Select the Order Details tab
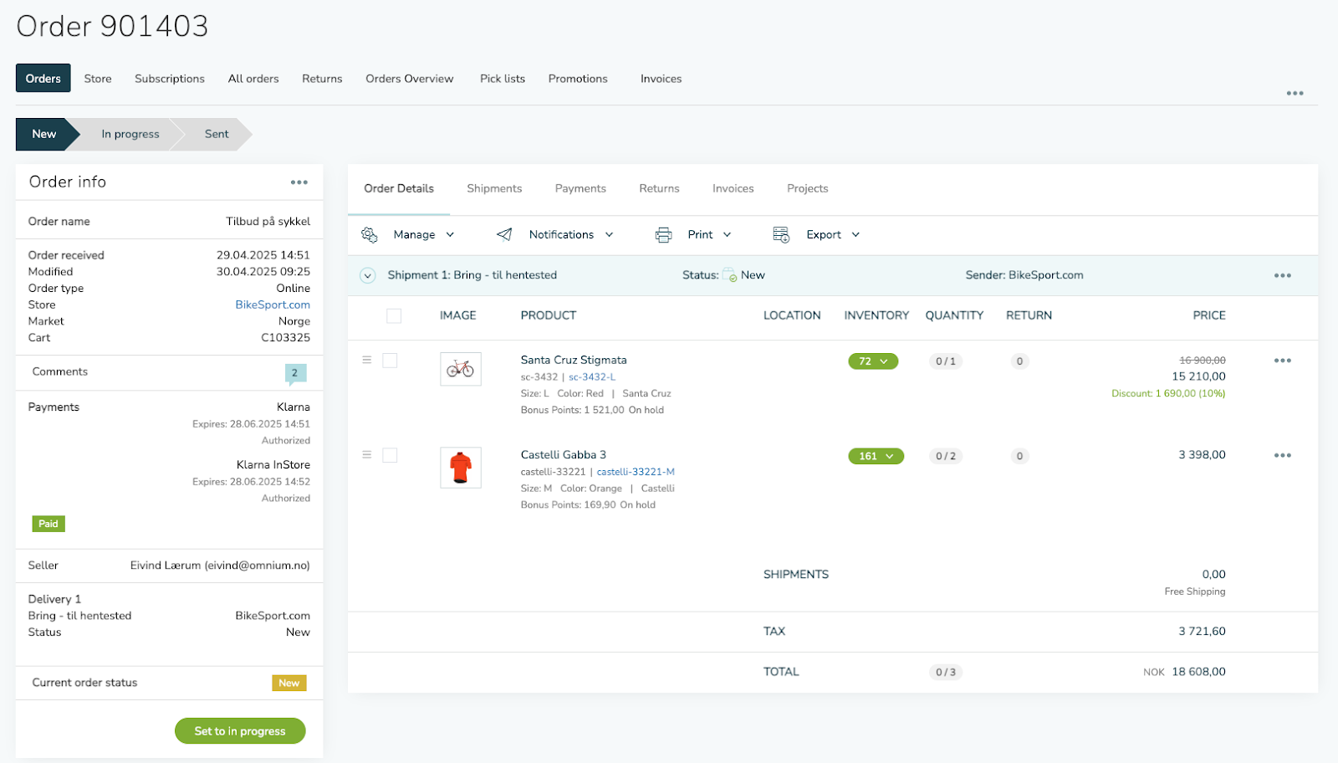 399,189
